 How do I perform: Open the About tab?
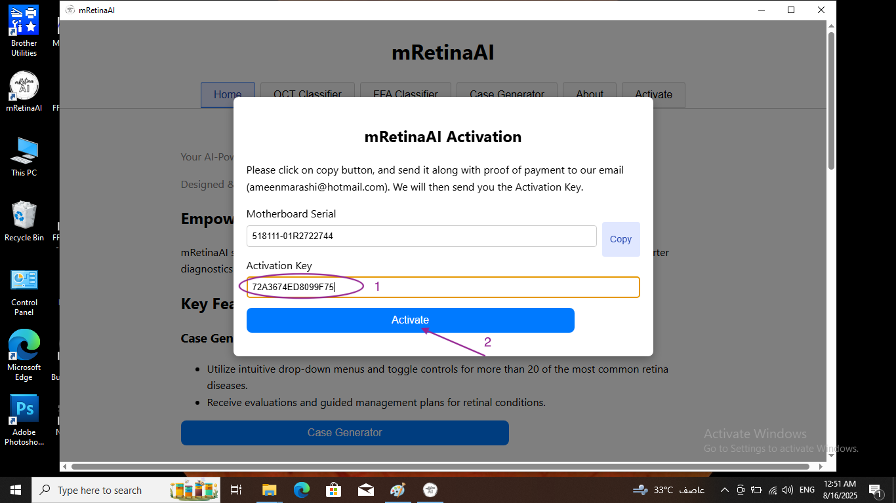(x=589, y=95)
